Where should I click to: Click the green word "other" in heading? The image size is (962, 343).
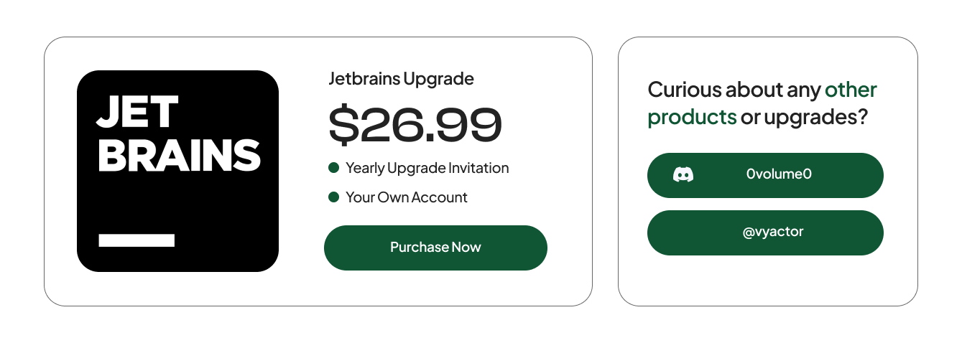click(x=851, y=90)
